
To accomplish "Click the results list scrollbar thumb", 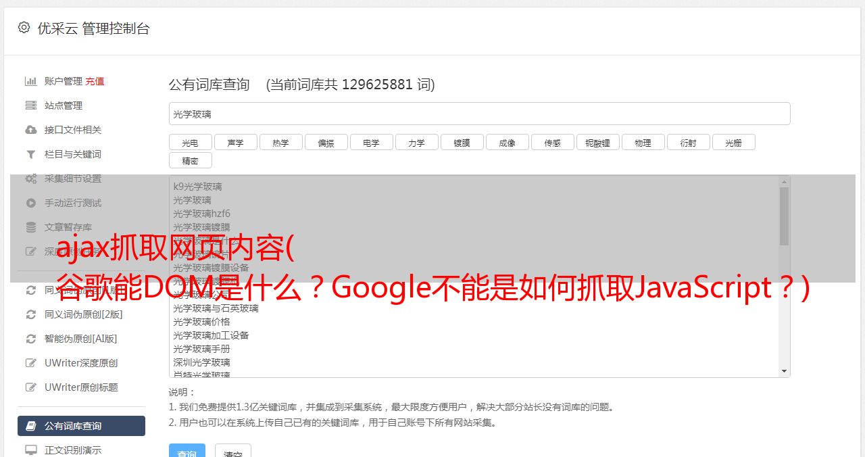I will [x=784, y=216].
